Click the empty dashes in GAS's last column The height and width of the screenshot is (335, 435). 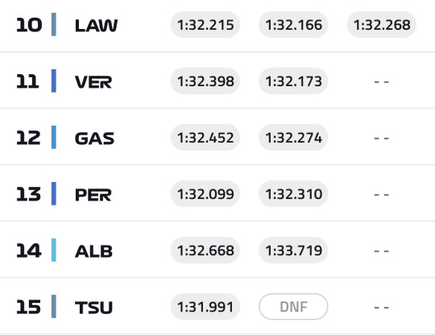click(x=382, y=138)
